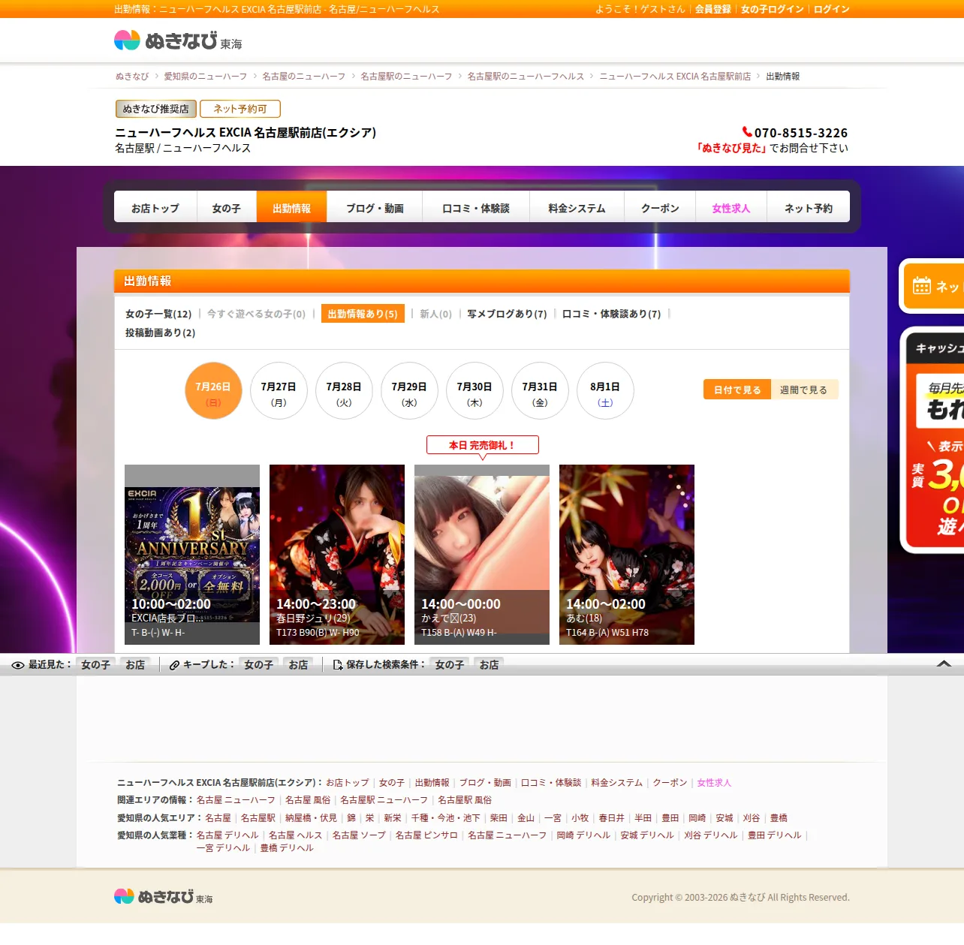Open お店 under キープした
Viewport: 964px width, 945px height.
298,665
